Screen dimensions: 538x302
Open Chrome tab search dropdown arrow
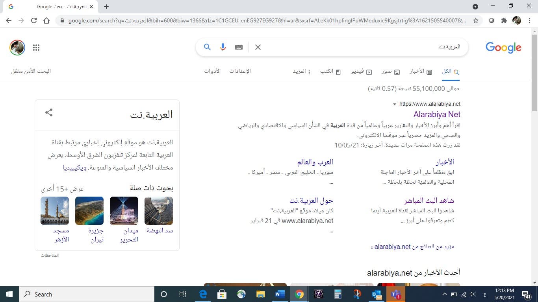coord(475,7)
